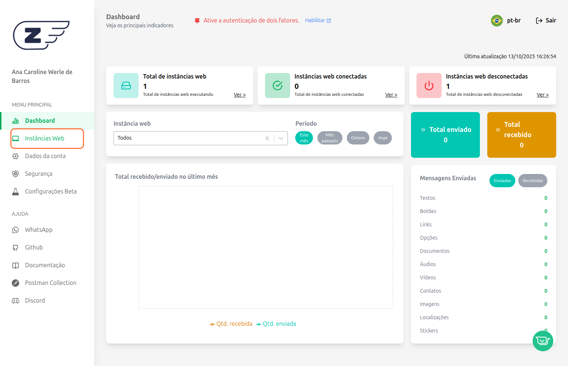
Task: Open the pt-br language selector
Action: click(x=513, y=21)
